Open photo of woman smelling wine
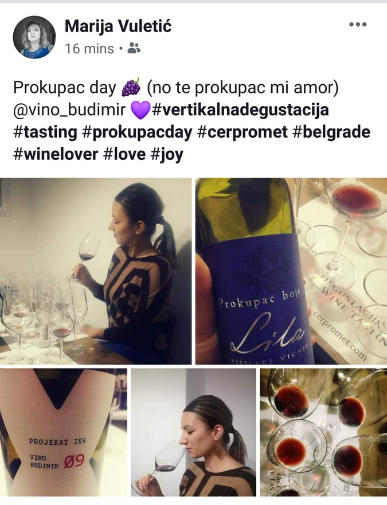Screen dimensions: 387x505 (x=193, y=432)
